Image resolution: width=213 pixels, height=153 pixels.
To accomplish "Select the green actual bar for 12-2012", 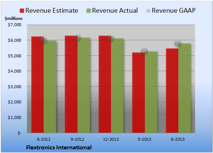I will click(x=117, y=86).
